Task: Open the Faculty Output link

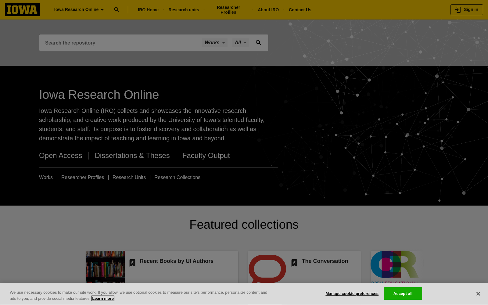Action: (206, 156)
